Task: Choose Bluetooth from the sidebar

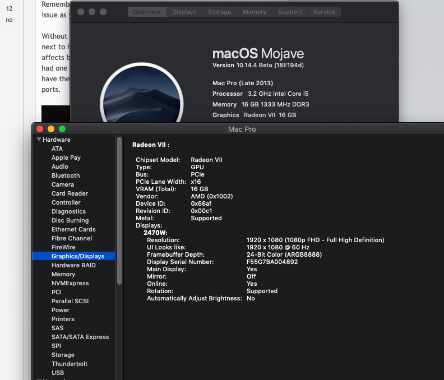Action: point(66,175)
